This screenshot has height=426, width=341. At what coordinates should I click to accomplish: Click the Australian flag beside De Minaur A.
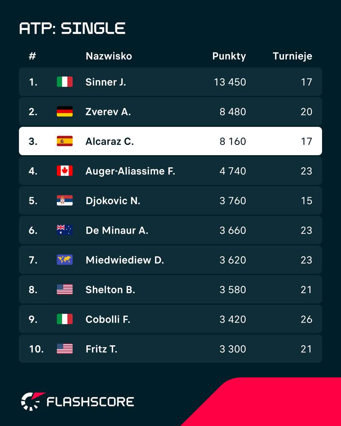pos(65,230)
